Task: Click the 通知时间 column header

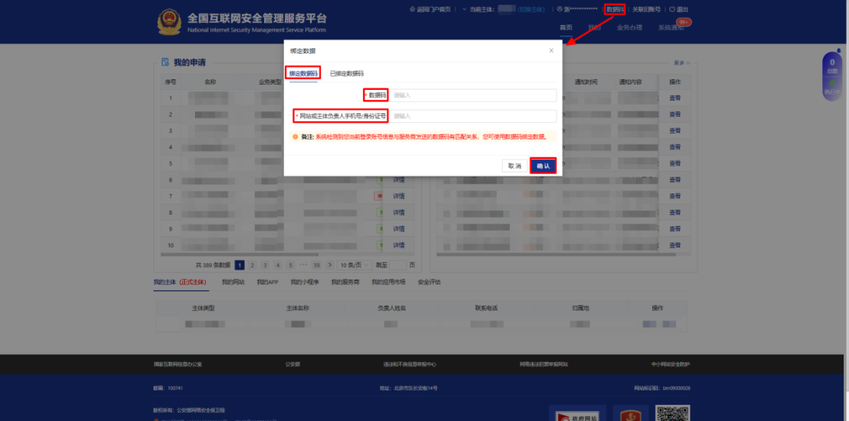Action: [x=585, y=81]
